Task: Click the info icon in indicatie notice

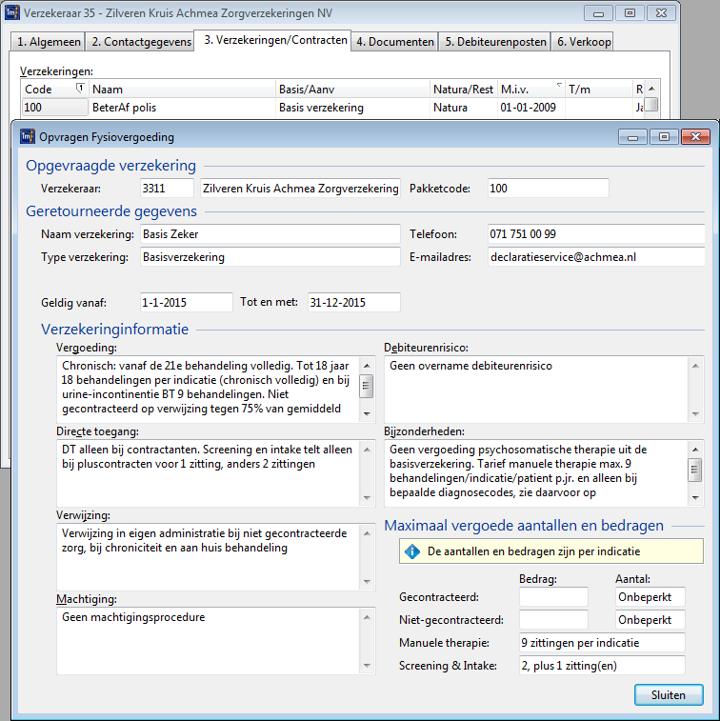Action: point(412,551)
